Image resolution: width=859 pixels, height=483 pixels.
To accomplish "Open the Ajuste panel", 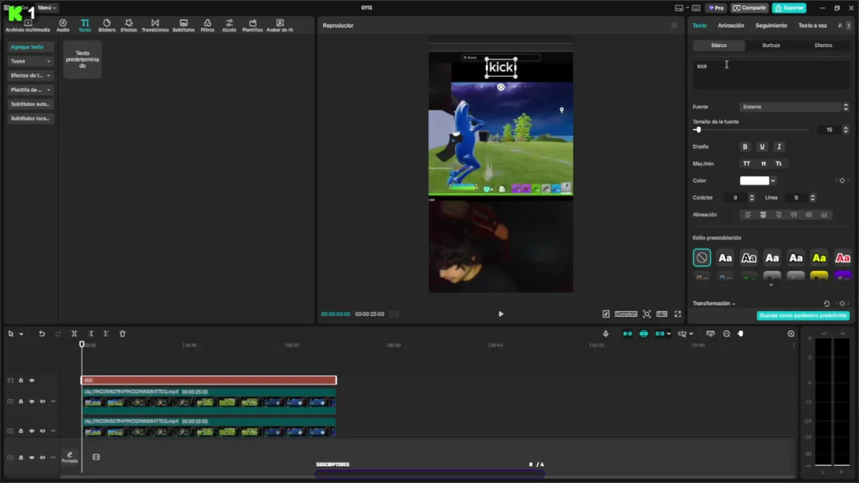I will [229, 25].
